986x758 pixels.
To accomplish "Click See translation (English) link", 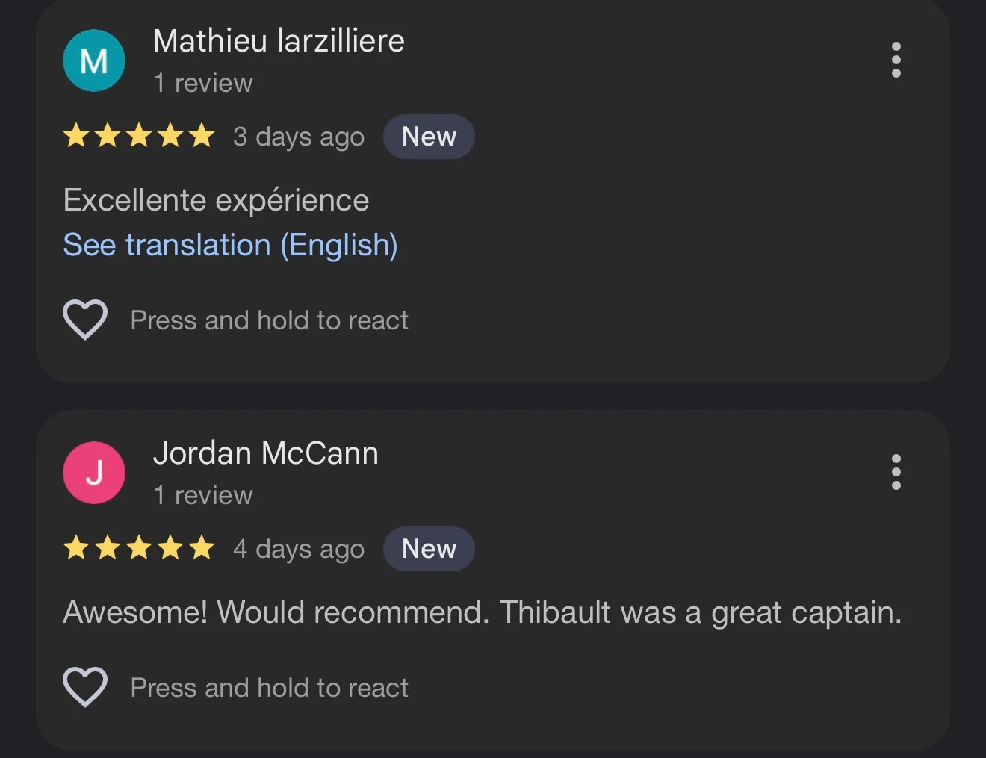I will pos(230,245).
